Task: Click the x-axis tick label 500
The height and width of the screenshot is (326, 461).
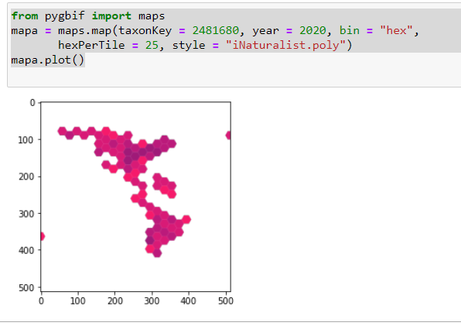Action: 226,301
